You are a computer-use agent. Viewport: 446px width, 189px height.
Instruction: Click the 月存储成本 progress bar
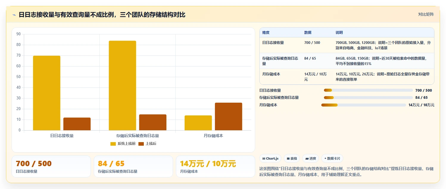pos(364,105)
